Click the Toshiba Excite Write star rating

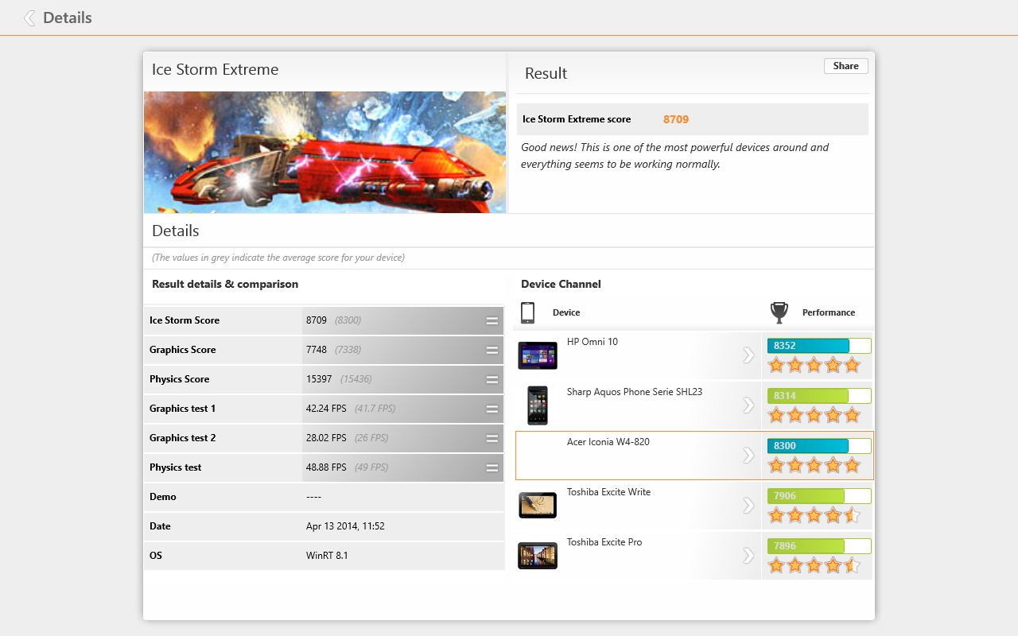click(x=814, y=516)
